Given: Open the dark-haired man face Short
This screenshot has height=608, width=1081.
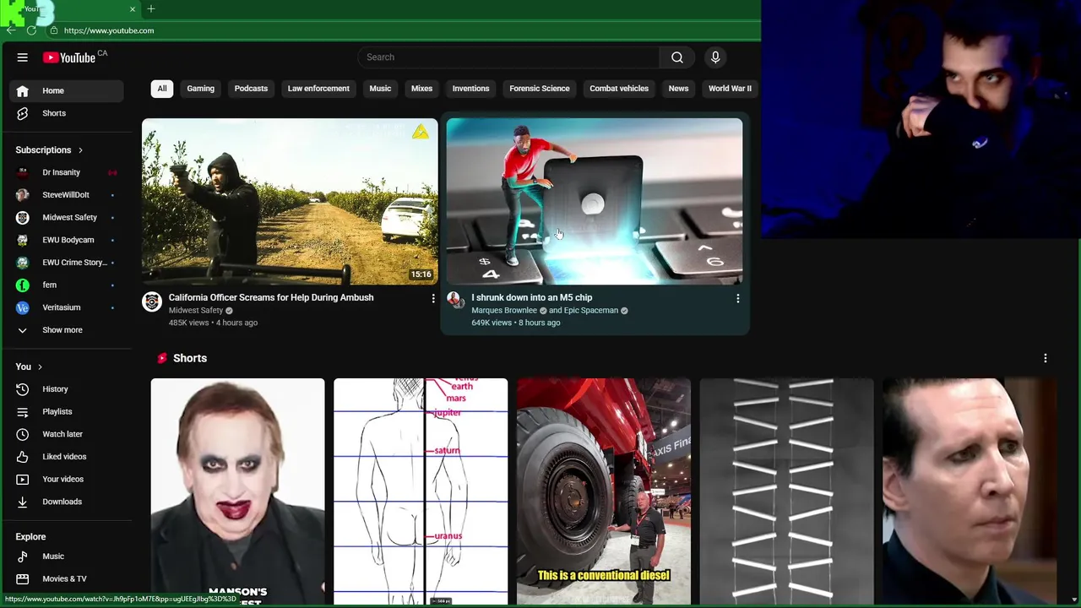Looking at the screenshot, I should tap(970, 491).
